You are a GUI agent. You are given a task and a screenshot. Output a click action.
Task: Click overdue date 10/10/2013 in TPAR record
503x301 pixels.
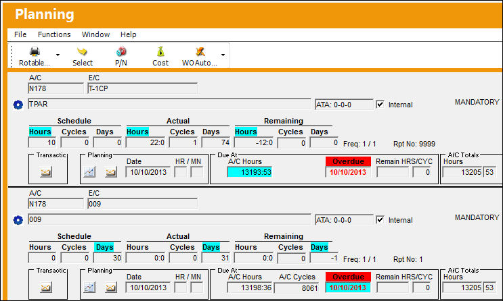point(348,172)
